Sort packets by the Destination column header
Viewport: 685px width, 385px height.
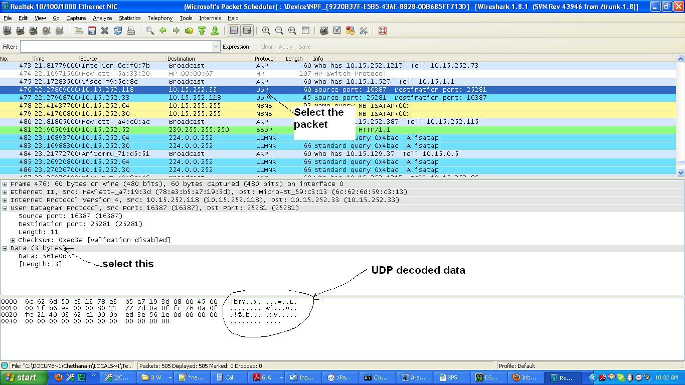[x=210, y=59]
